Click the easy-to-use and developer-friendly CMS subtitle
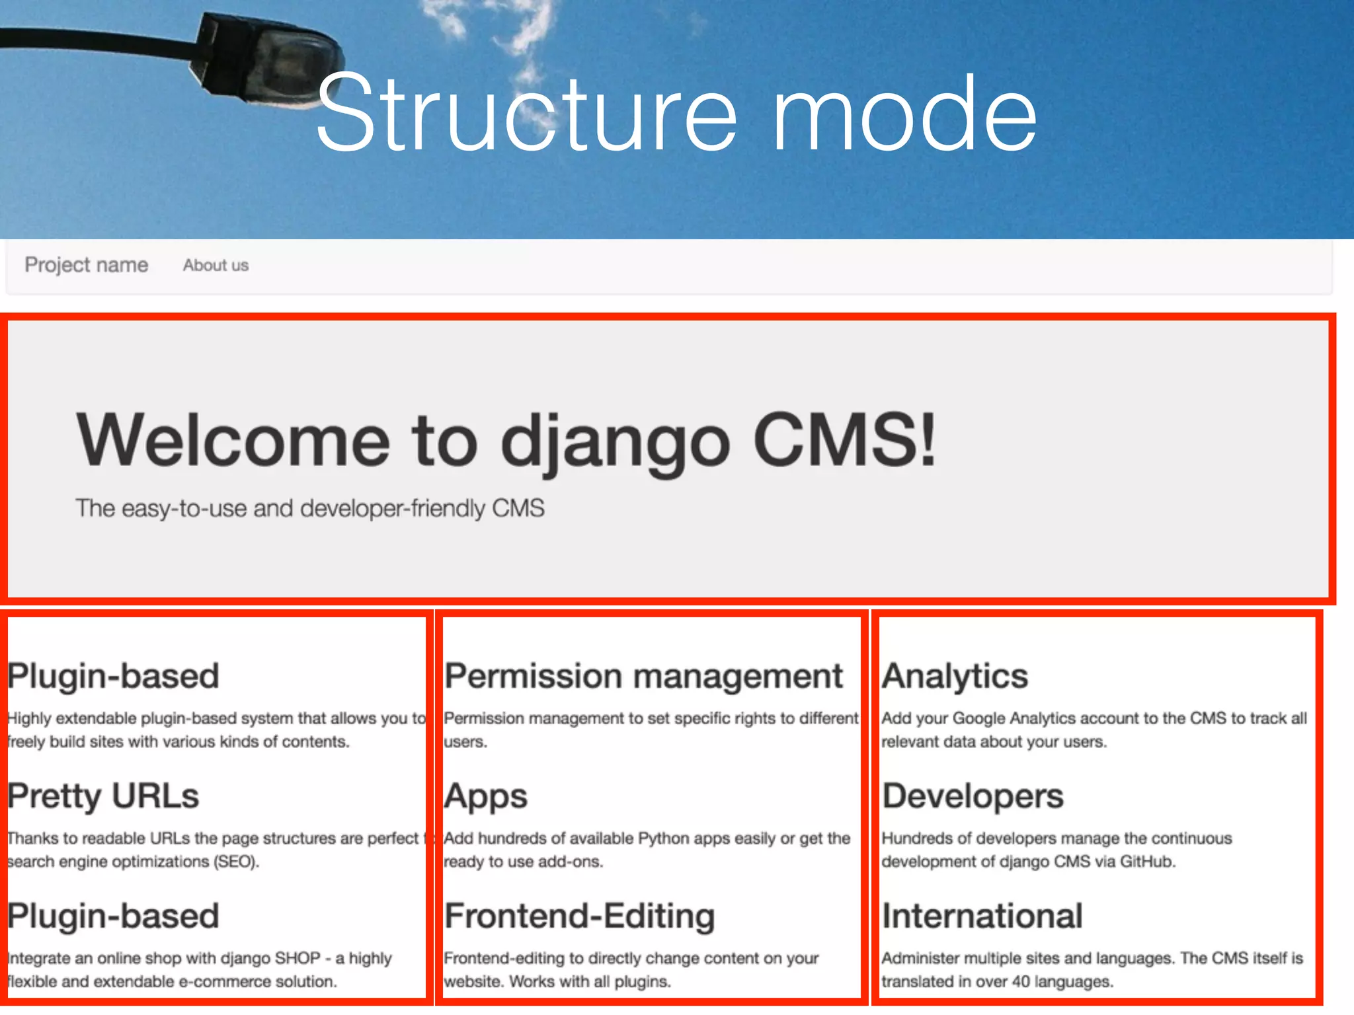1354x1015 pixels. tap(310, 508)
